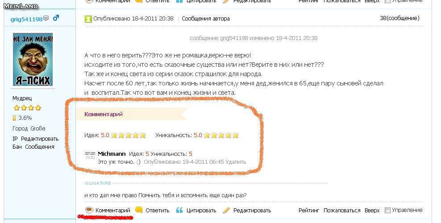Viewport: 441px width, 223px height.
Task: Click the chat bubble icon next to grig541198
Action: (46, 18)
